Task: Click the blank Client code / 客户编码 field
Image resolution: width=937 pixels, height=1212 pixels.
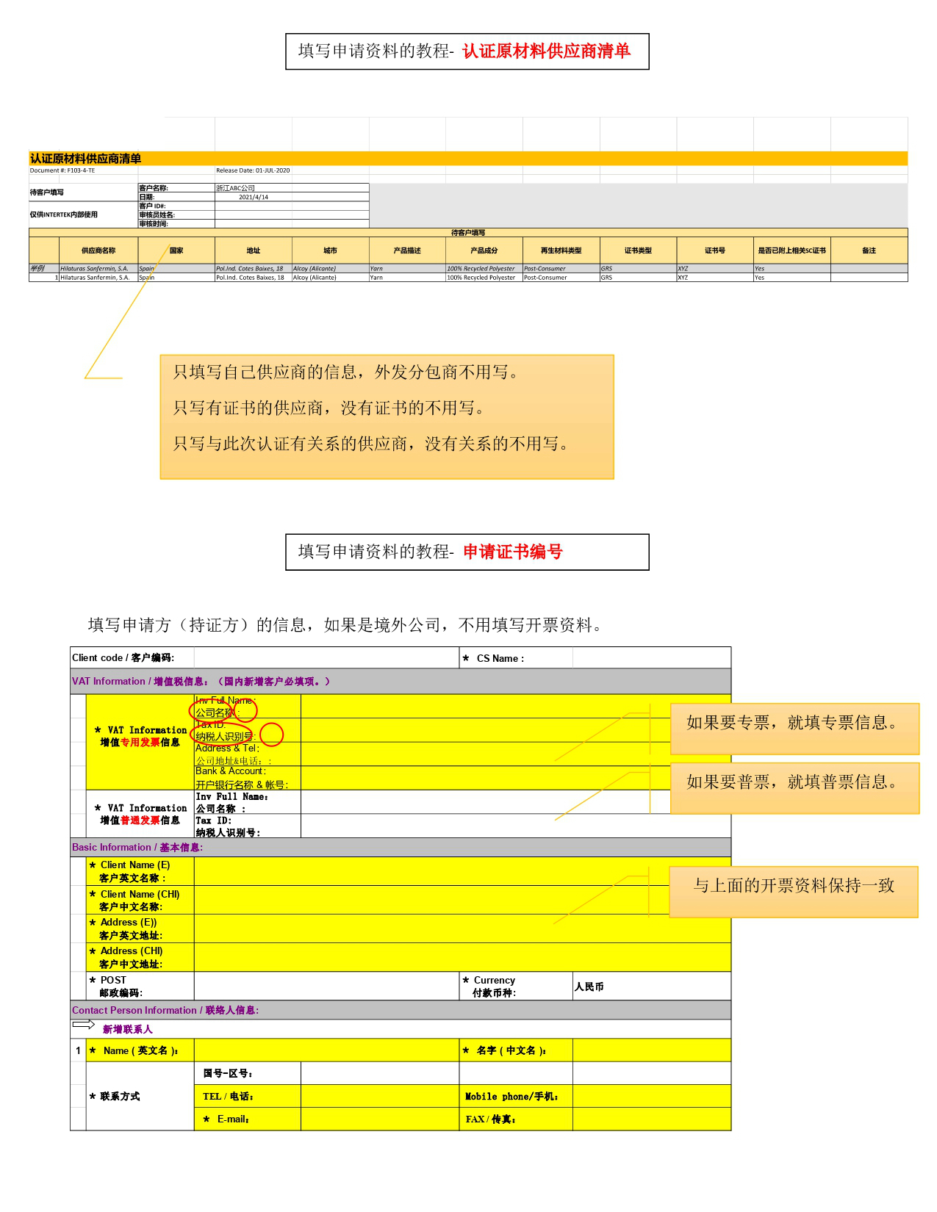Action: pos(326,657)
